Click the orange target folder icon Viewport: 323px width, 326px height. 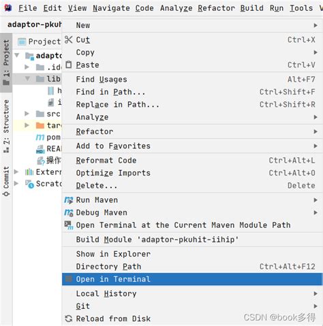pos(40,125)
